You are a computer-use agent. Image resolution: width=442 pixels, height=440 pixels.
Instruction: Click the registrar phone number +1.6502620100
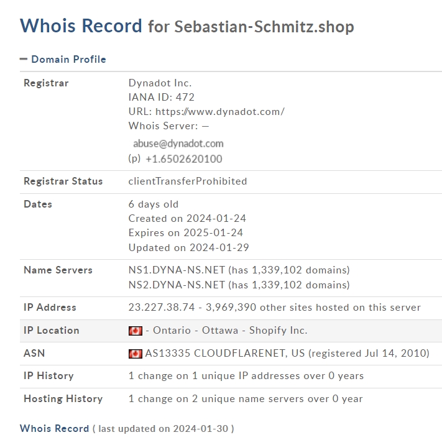point(184,159)
